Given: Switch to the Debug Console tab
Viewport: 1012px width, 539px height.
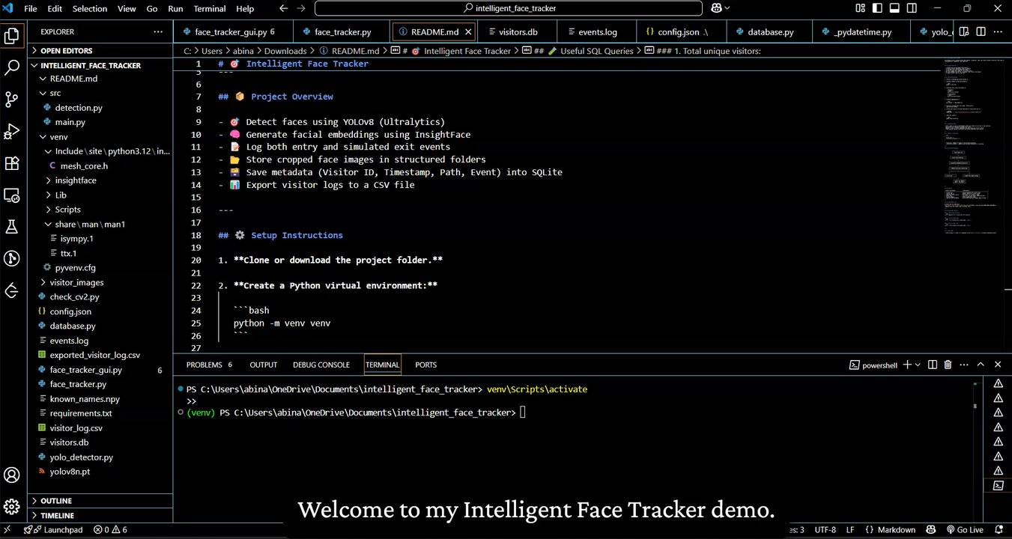Looking at the screenshot, I should click(x=321, y=365).
